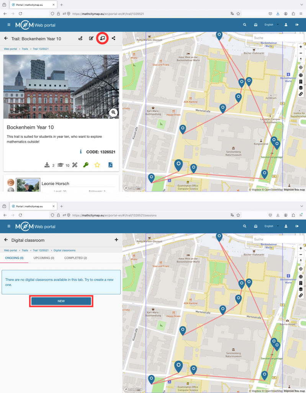This screenshot has width=306, height=393.
Task: Open the route icon in the trail header
Action: coord(80,38)
